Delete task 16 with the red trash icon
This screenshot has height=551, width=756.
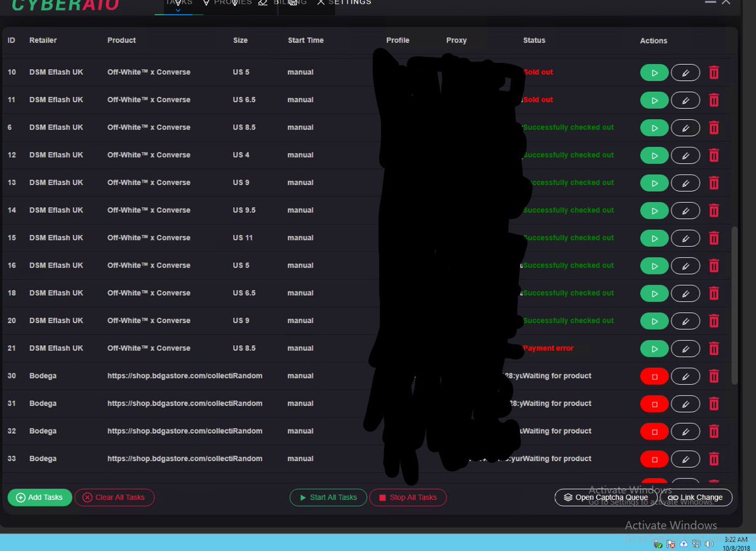(714, 266)
